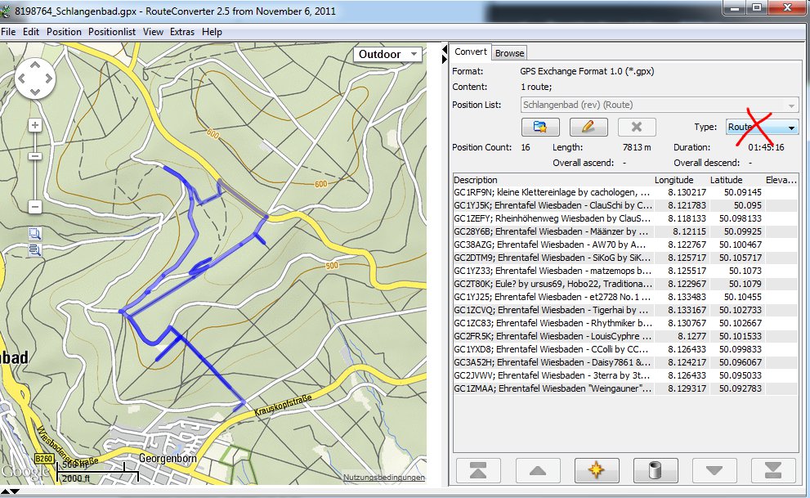This screenshot has width=810, height=498.
Task: Open the Edit menu
Action: tap(31, 32)
